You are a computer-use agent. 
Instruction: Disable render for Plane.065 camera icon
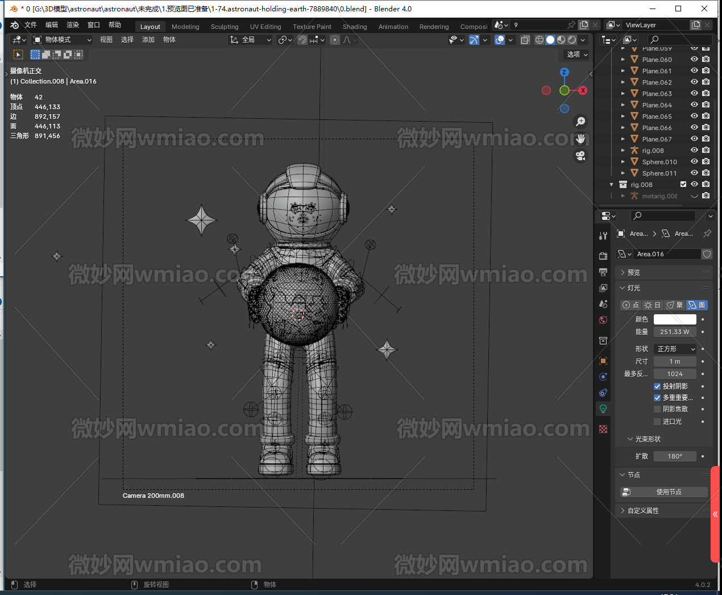(x=706, y=116)
